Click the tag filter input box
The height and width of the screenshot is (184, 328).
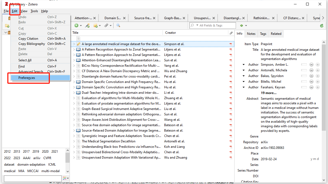coord(33,178)
